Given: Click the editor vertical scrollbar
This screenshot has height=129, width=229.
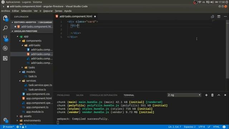Looking at the screenshot, I should point(227,50).
